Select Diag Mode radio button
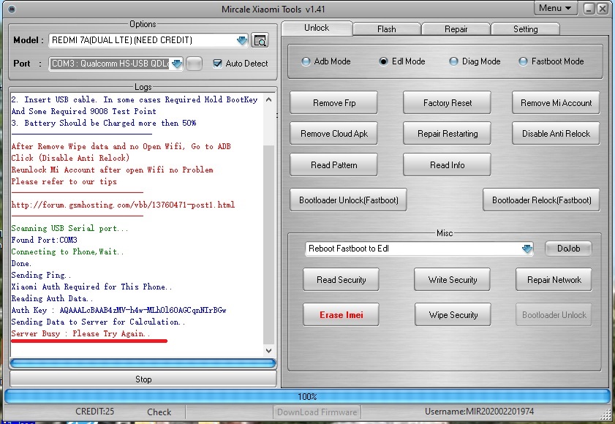This screenshot has height=424, width=615. click(453, 61)
